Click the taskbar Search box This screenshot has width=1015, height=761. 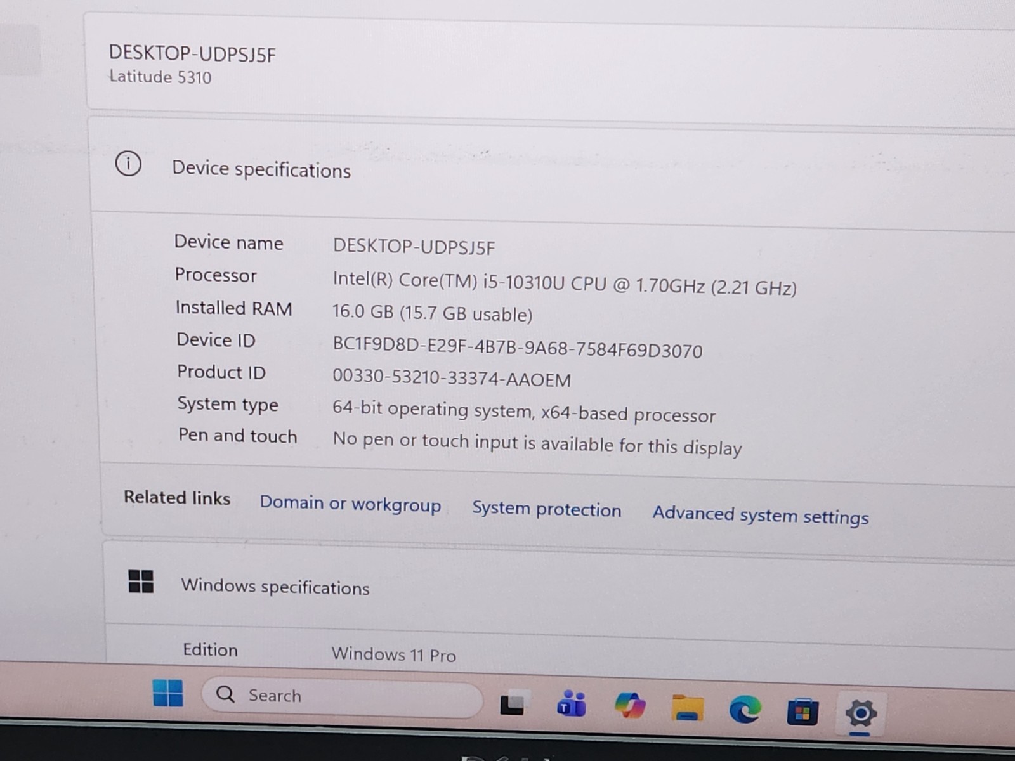tap(343, 698)
